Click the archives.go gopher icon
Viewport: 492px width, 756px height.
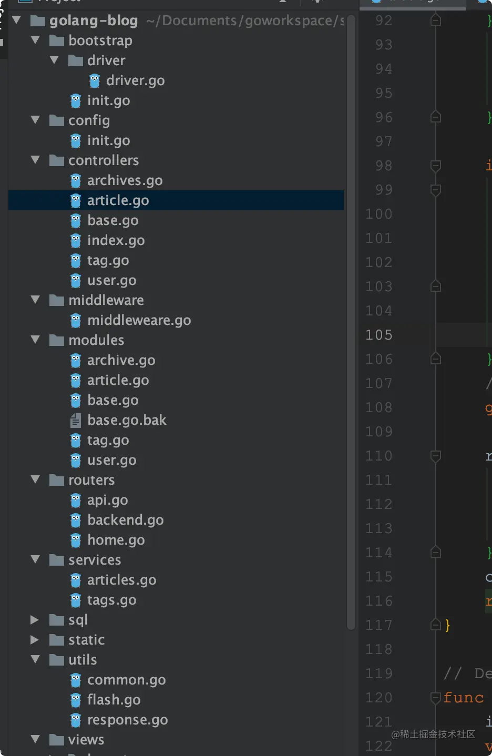pyautogui.click(x=76, y=180)
